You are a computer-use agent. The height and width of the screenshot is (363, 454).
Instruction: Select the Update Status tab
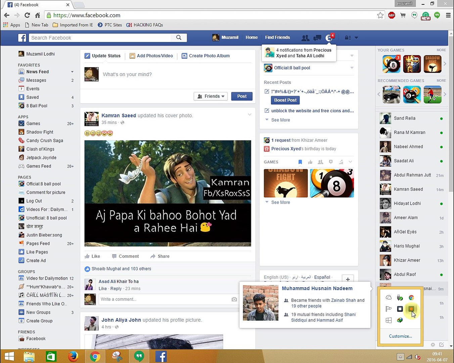(x=102, y=56)
